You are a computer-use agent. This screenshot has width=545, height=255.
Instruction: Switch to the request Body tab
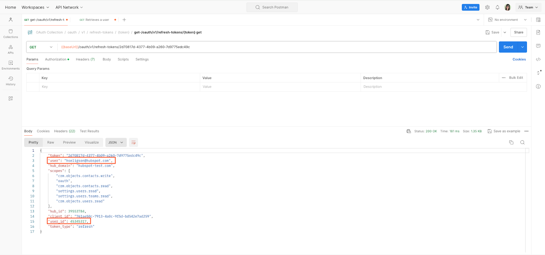tap(107, 59)
